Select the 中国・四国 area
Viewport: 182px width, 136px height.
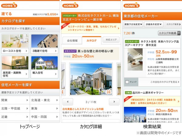pos(45,117)
